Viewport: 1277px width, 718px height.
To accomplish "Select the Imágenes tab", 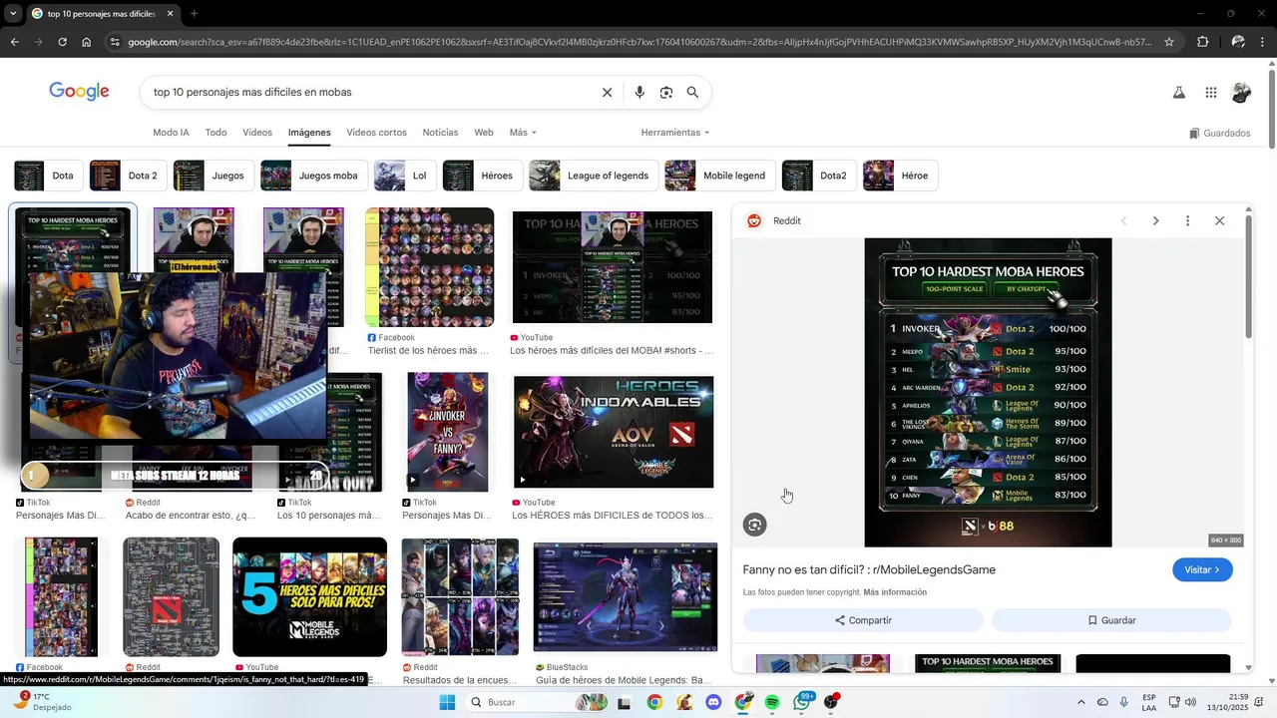I will [x=309, y=133].
